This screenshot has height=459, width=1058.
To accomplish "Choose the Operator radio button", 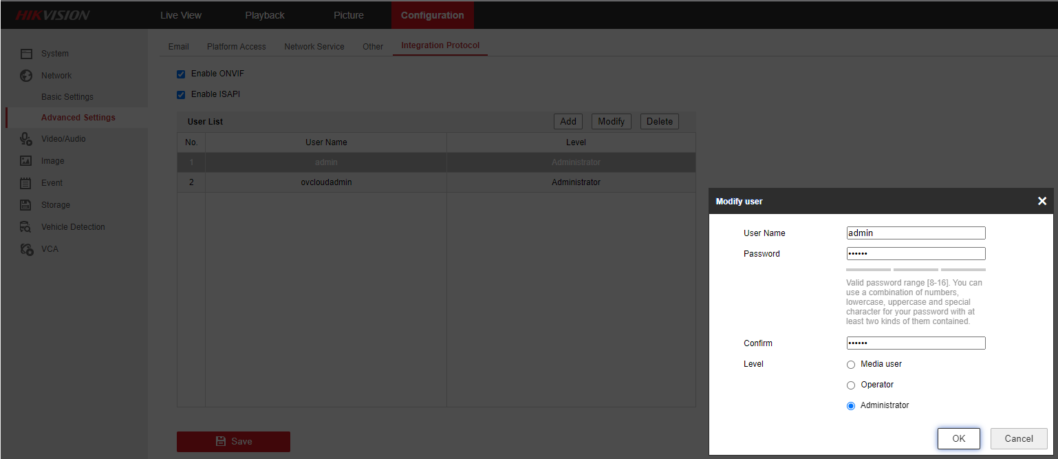I will point(851,385).
